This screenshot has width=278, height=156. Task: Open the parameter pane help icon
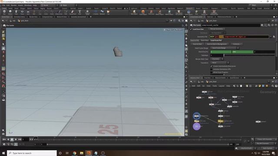coord(276,25)
